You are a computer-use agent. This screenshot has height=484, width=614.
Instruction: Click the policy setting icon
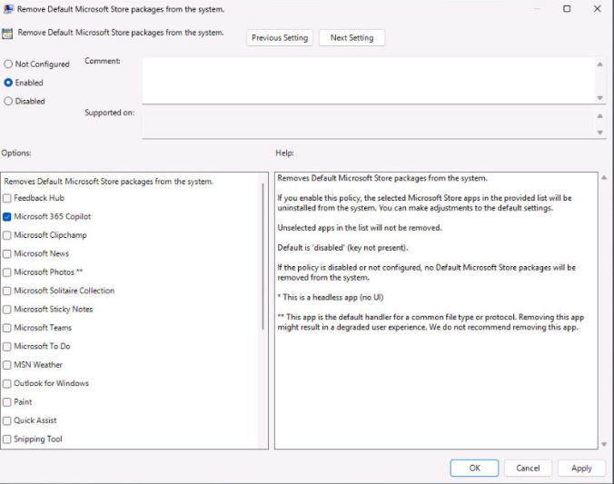pyautogui.click(x=7, y=34)
